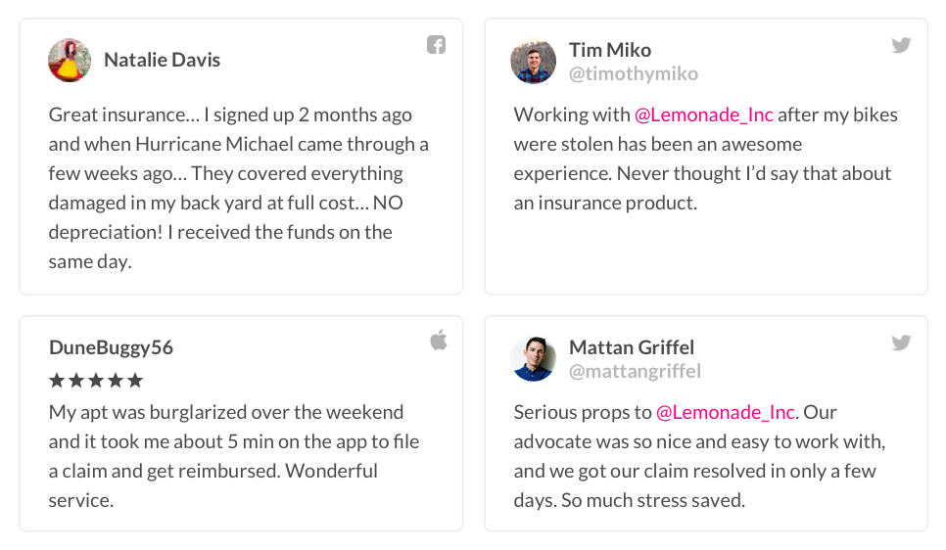Click the burglarized apartment review text
The width and height of the screenshot is (946, 550).
[x=234, y=456]
